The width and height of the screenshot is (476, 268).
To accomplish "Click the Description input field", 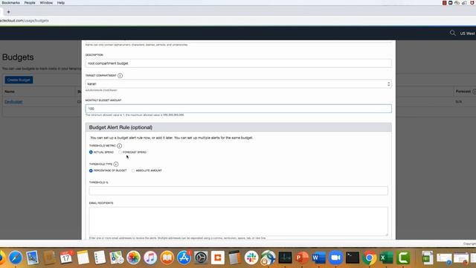I will [238, 63].
